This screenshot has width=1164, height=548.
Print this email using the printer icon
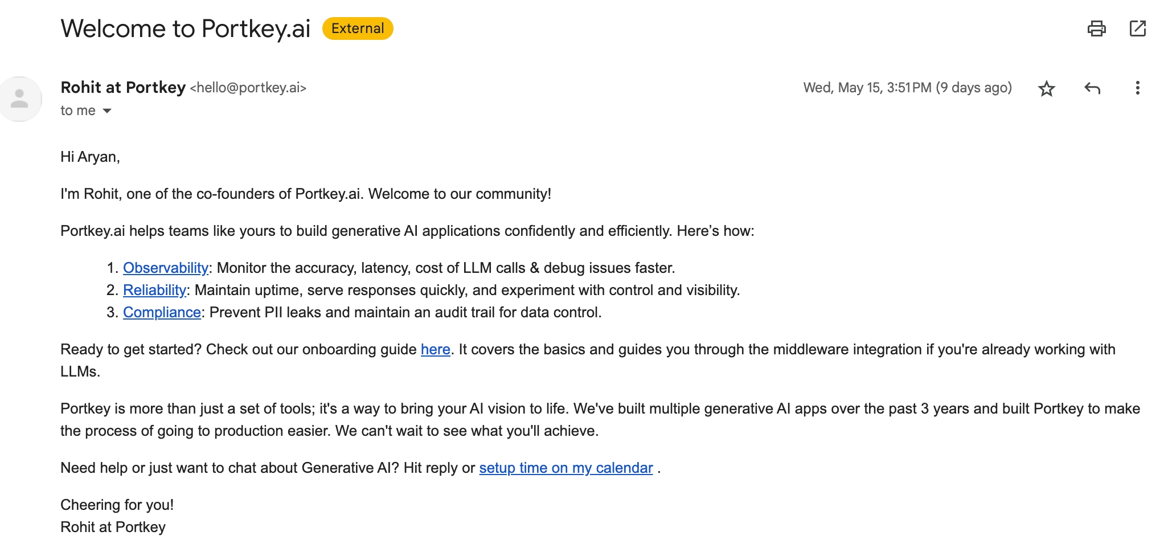1096,28
